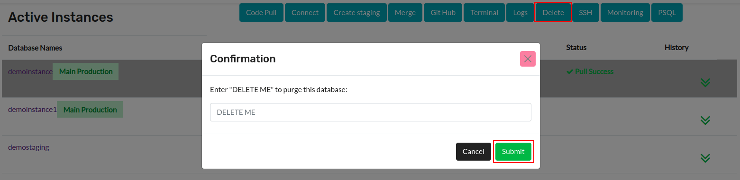
Task: Click the Active Instances heading
Action: (x=61, y=17)
